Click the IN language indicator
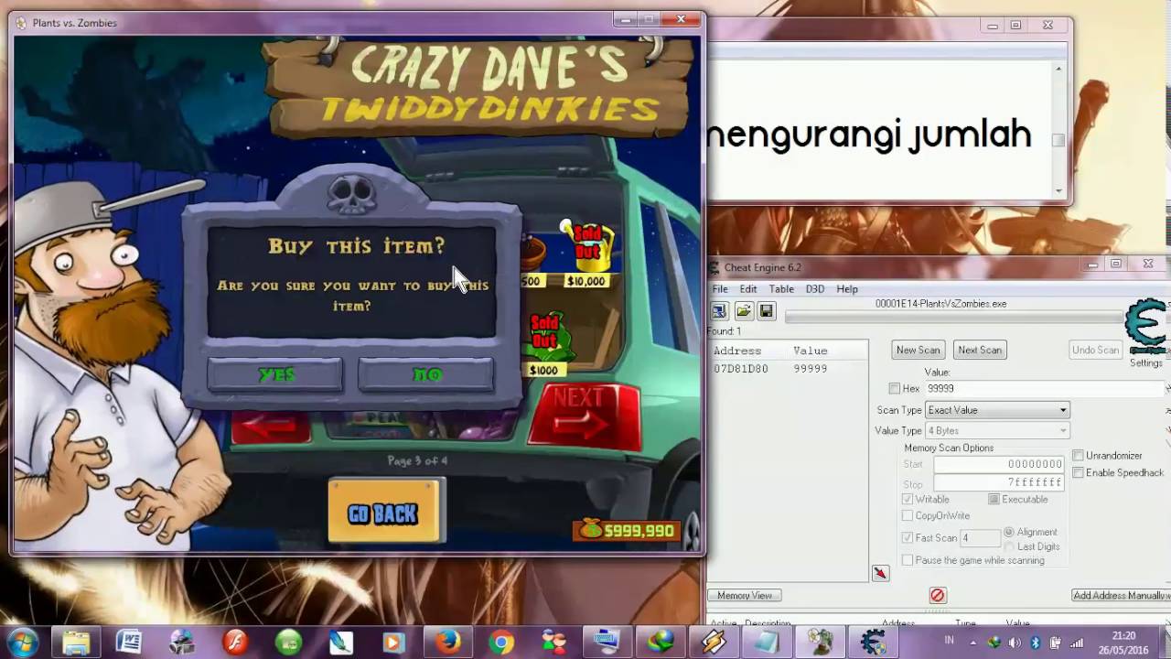Image resolution: width=1171 pixels, height=659 pixels. 949,641
